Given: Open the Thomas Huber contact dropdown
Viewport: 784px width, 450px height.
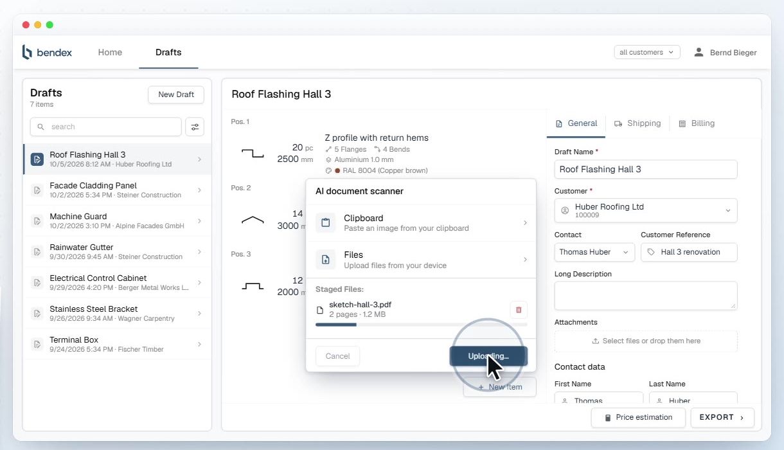Looking at the screenshot, I should (x=594, y=252).
